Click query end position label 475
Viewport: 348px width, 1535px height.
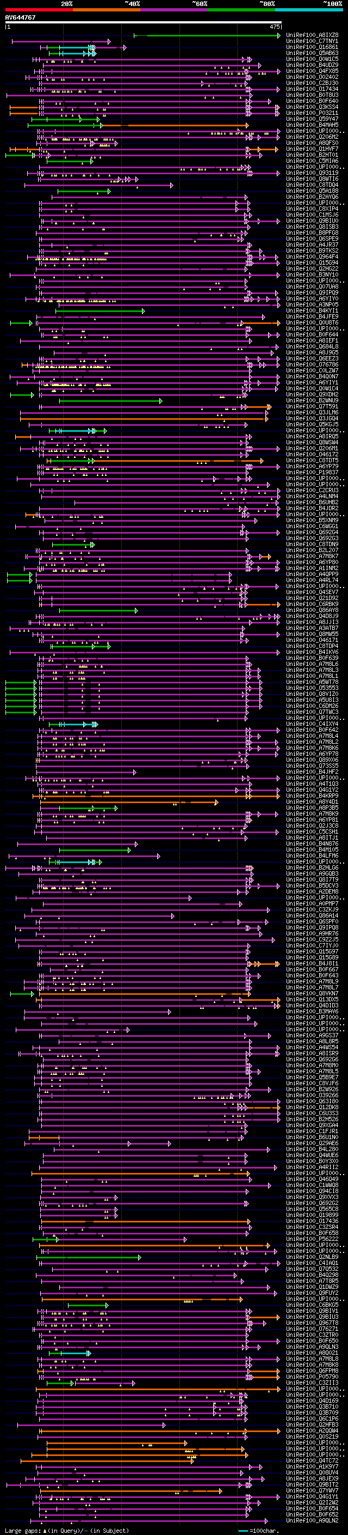274,27
